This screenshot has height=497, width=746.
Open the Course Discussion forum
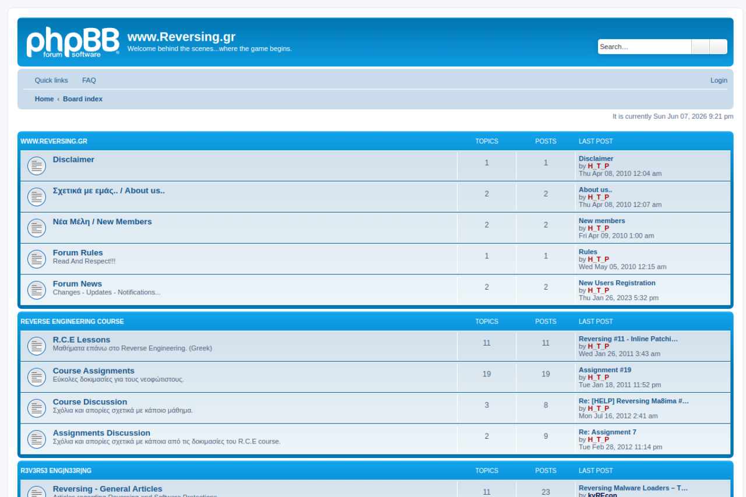pyautogui.click(x=90, y=402)
